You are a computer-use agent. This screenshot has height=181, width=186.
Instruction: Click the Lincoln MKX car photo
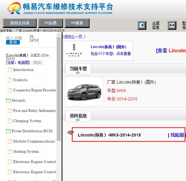point(84,92)
